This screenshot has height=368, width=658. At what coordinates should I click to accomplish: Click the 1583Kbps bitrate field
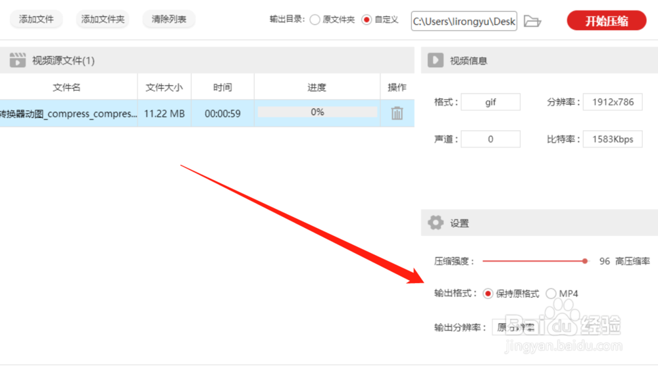613,139
